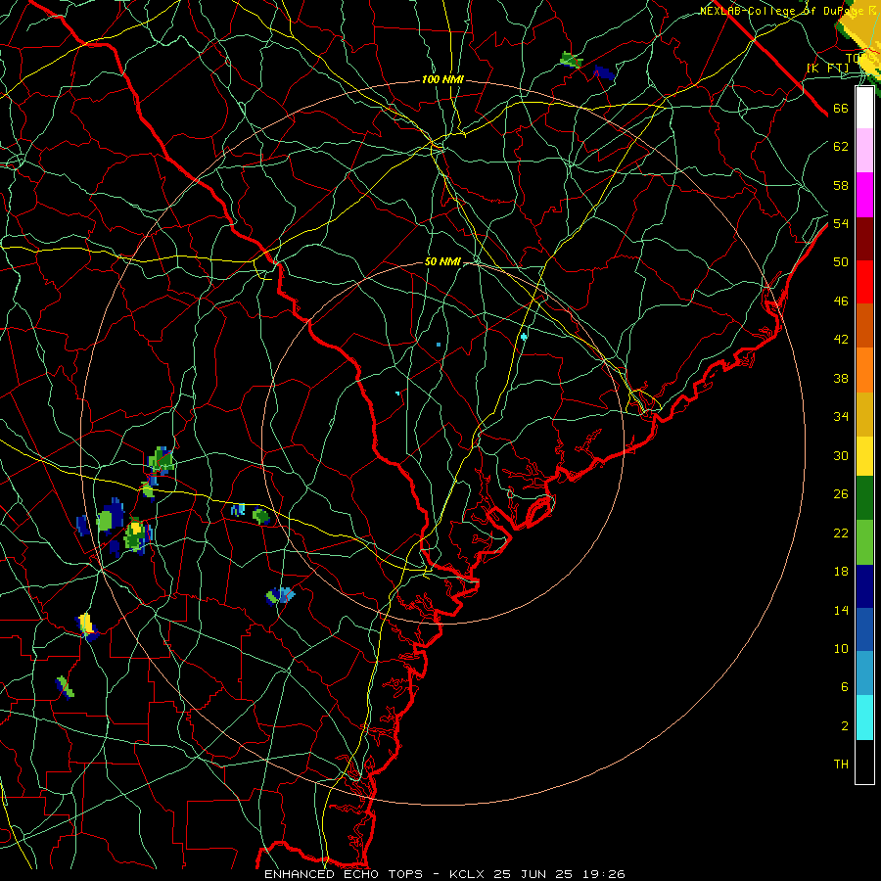Click the "46" legend value
881x881 pixels.
click(x=841, y=301)
